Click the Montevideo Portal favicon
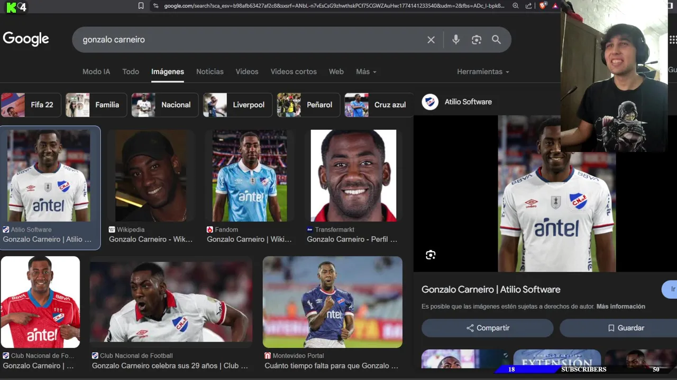Screen dimensions: 677x380 click(x=268, y=356)
